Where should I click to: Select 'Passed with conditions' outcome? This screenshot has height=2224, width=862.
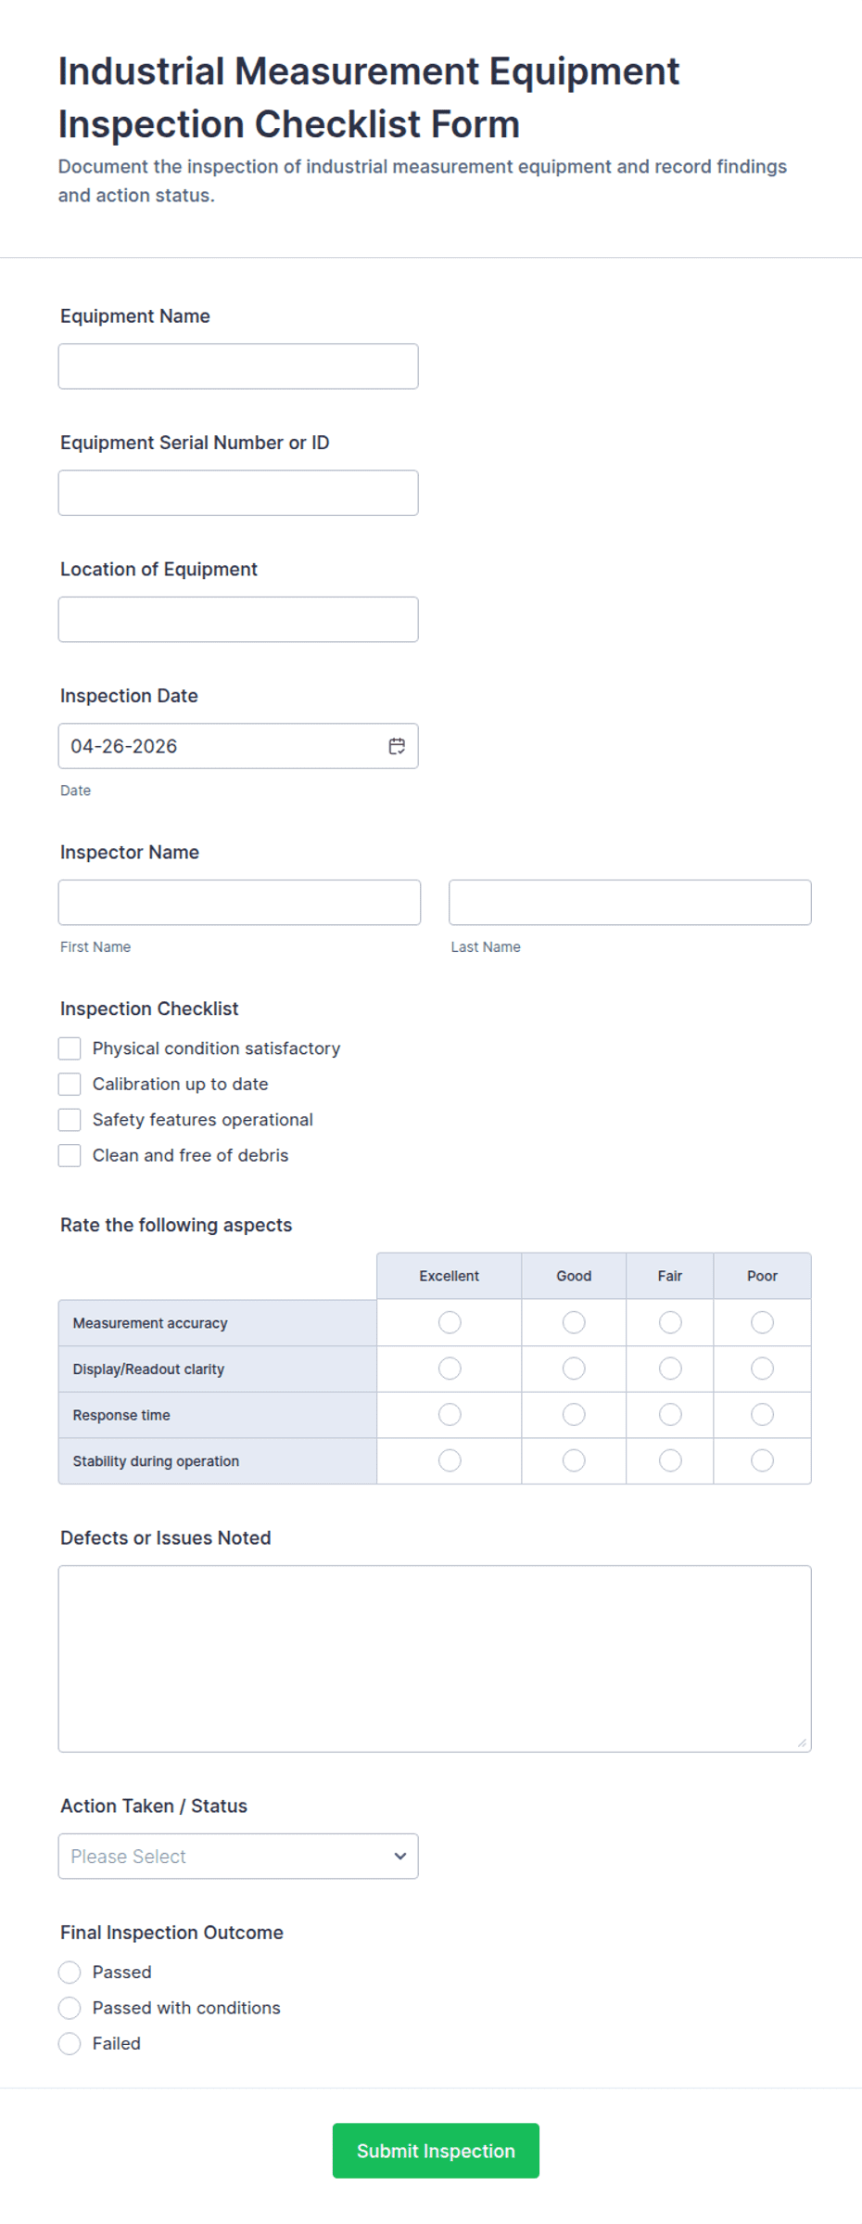[x=70, y=2007]
